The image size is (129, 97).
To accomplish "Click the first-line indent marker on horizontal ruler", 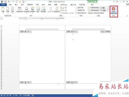I will (26, 18).
